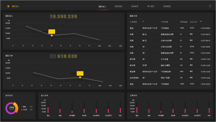Screen dimensions: 216x122
Task: Open the 停车费 月卡充值 order row
Action: 170,59
